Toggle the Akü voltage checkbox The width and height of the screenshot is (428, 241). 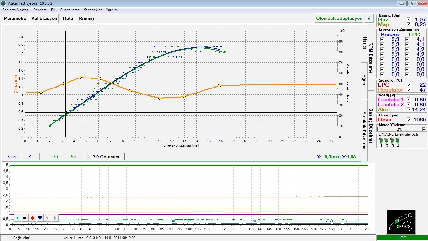point(408,110)
